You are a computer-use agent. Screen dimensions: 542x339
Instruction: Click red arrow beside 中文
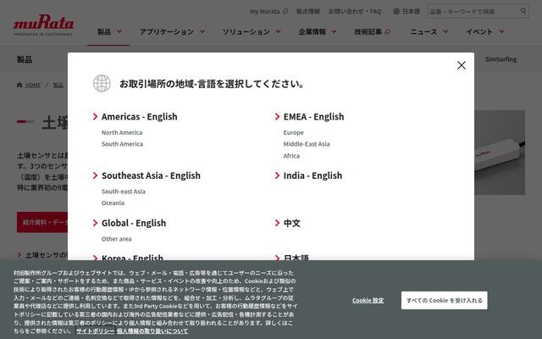pyautogui.click(x=277, y=223)
